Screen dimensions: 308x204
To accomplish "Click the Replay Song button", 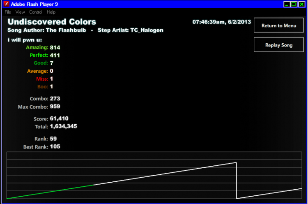I will pos(279,45).
